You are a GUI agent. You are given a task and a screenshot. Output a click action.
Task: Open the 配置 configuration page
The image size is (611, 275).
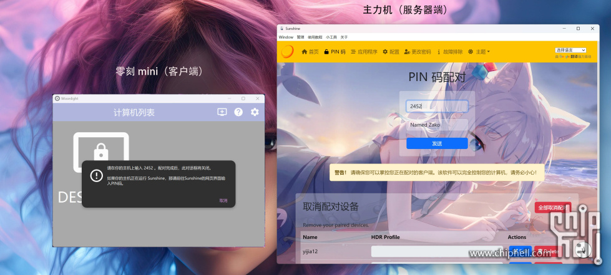pos(391,52)
